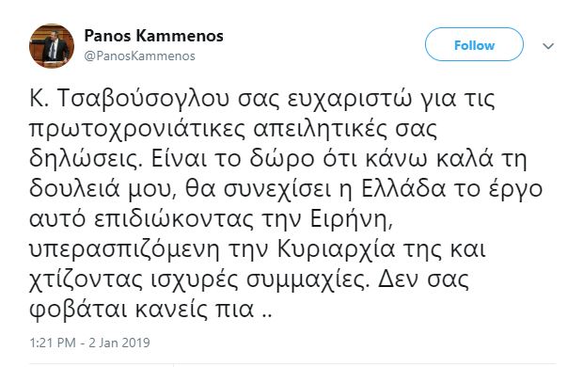Viewport: 583px width, 367px height.
Task: Click the word ευχαριστώ in the first line
Action: [x=350, y=100]
